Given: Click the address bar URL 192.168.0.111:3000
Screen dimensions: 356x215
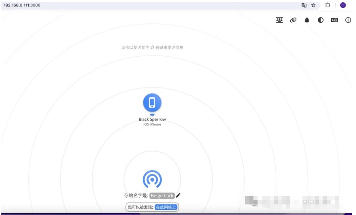Looking at the screenshot, I should pos(22,5).
